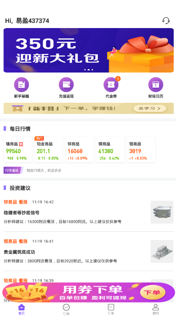The height and width of the screenshot is (316, 176).
Task: Open 铜商品 quote card
Action: [x=110, y=149]
